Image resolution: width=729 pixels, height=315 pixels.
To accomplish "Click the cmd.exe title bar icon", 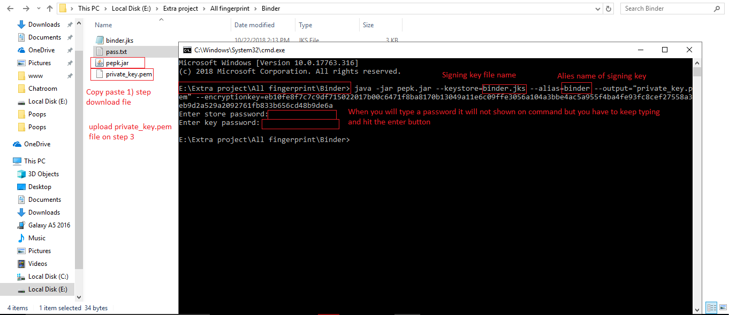I will (187, 50).
